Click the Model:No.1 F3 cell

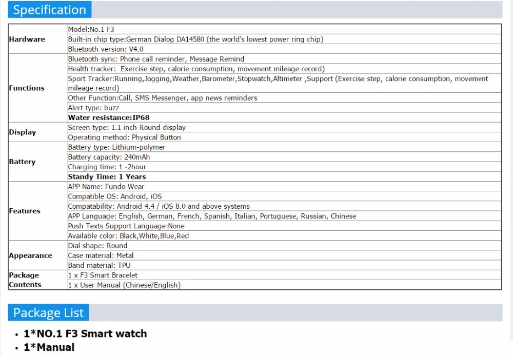click(285, 29)
